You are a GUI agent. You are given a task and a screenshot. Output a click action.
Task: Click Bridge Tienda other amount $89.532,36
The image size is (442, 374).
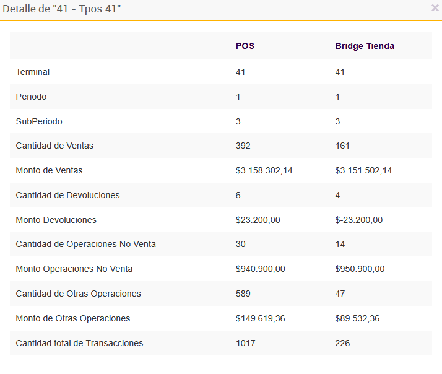coord(357,318)
